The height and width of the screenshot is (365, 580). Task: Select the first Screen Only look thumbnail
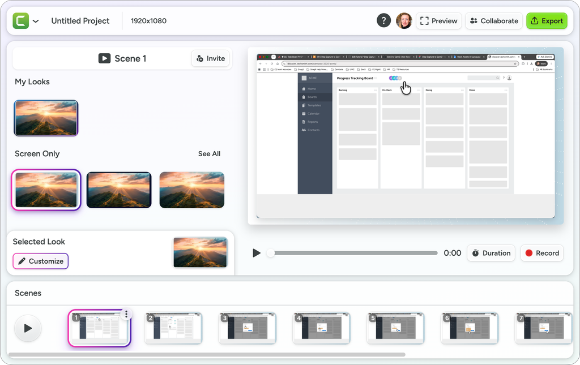coord(46,190)
